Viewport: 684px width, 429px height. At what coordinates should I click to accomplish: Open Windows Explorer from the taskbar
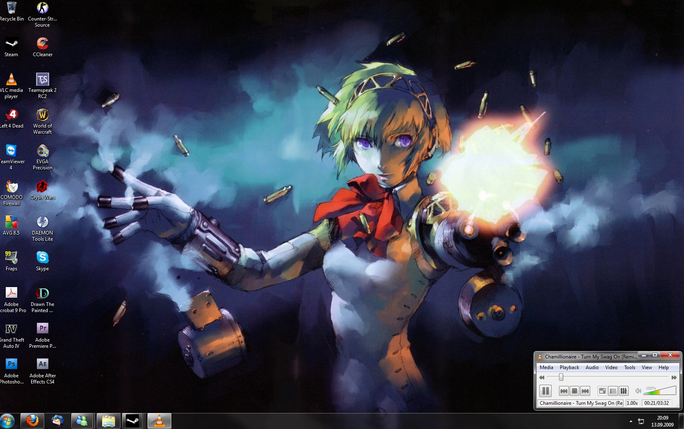(108, 421)
